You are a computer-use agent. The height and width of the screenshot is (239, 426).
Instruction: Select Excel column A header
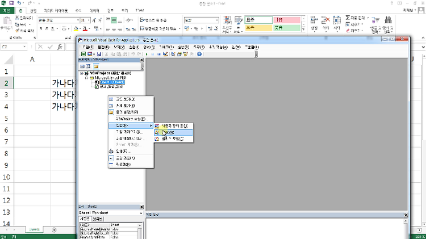coord(32,59)
